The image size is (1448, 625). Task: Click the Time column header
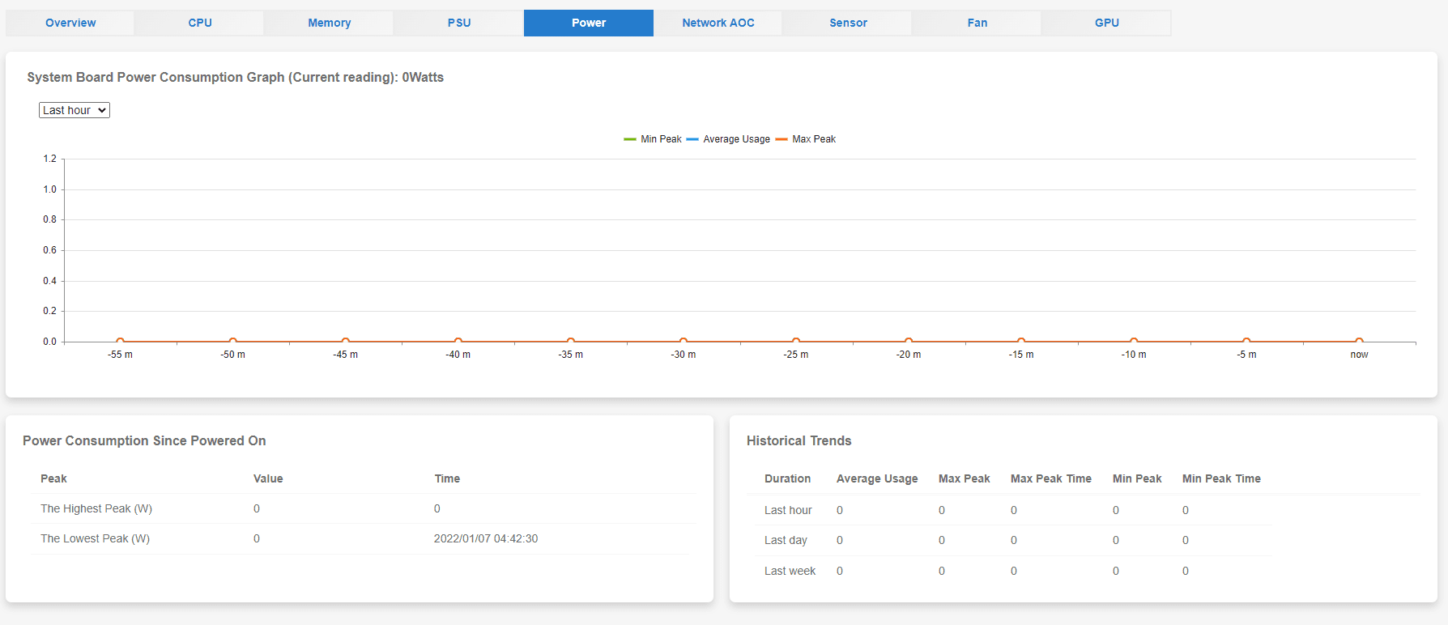pyautogui.click(x=447, y=478)
